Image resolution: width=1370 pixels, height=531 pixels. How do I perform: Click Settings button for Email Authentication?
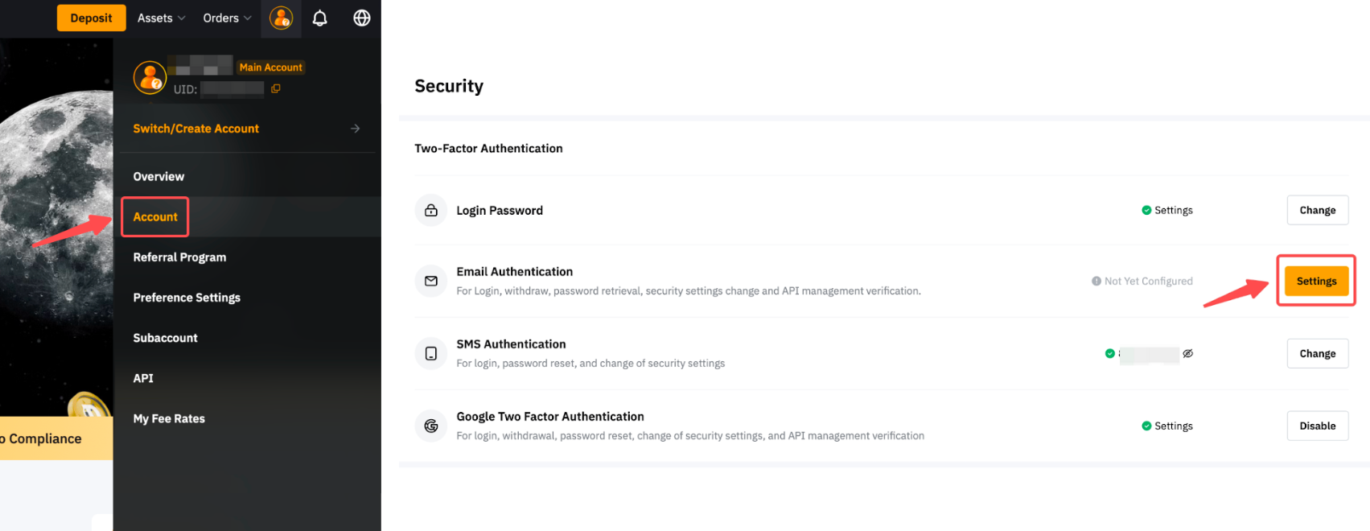tap(1316, 281)
